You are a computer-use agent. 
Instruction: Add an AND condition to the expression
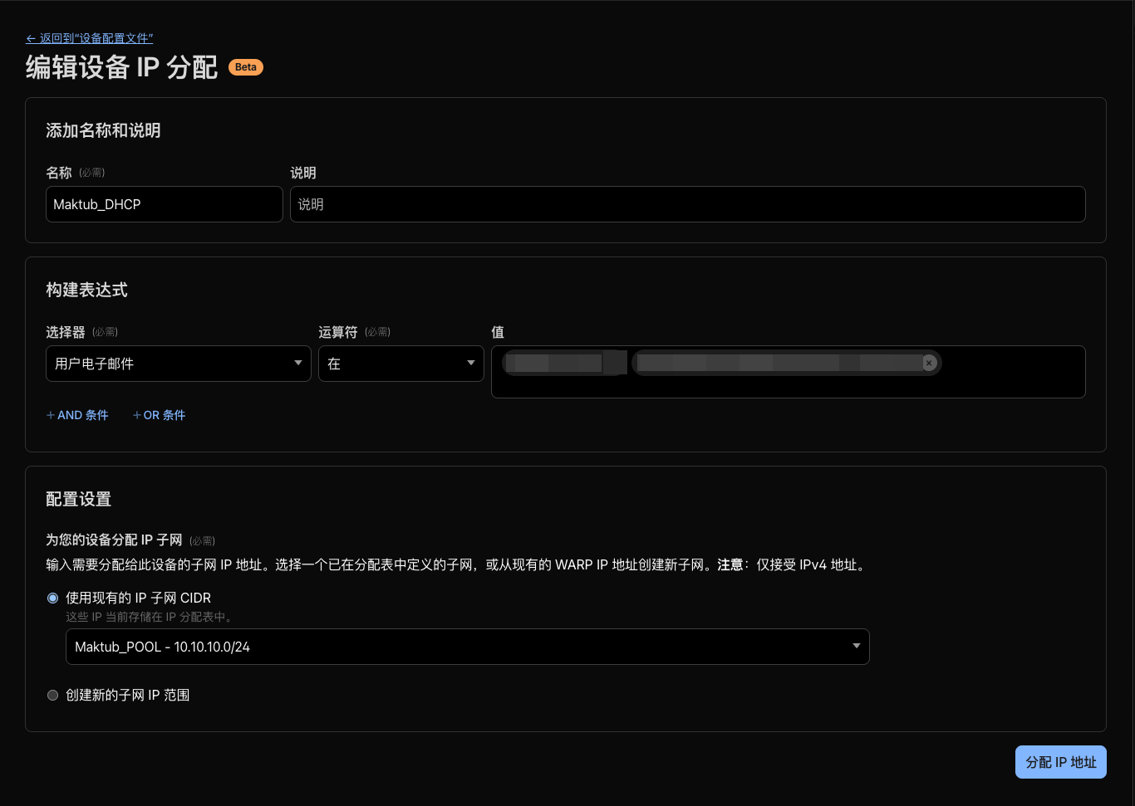tap(77, 415)
